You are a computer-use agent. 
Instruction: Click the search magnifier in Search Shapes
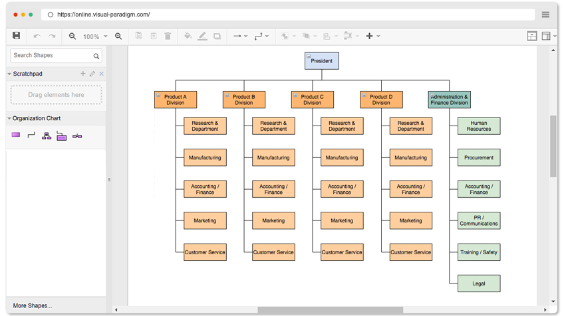coord(96,56)
